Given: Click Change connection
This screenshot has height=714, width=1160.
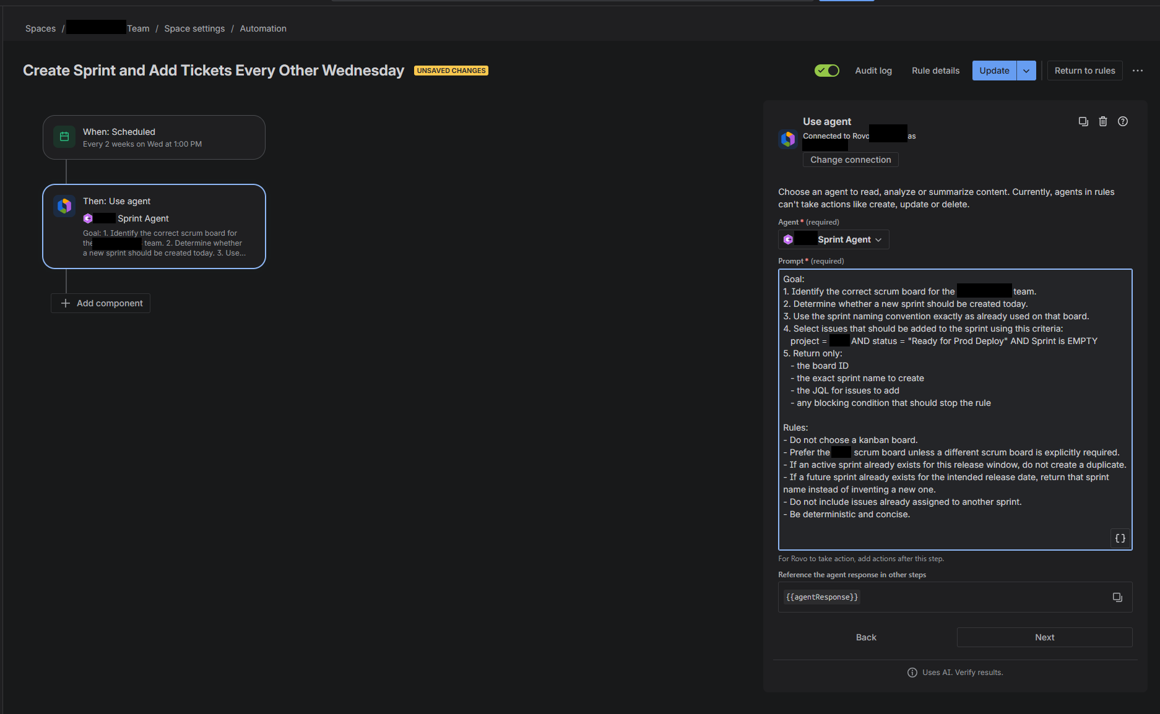Looking at the screenshot, I should pyautogui.click(x=851, y=160).
